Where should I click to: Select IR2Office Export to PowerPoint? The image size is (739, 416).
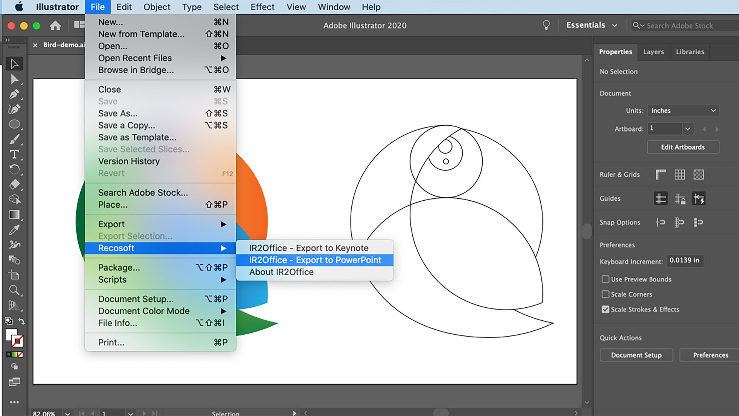315,260
